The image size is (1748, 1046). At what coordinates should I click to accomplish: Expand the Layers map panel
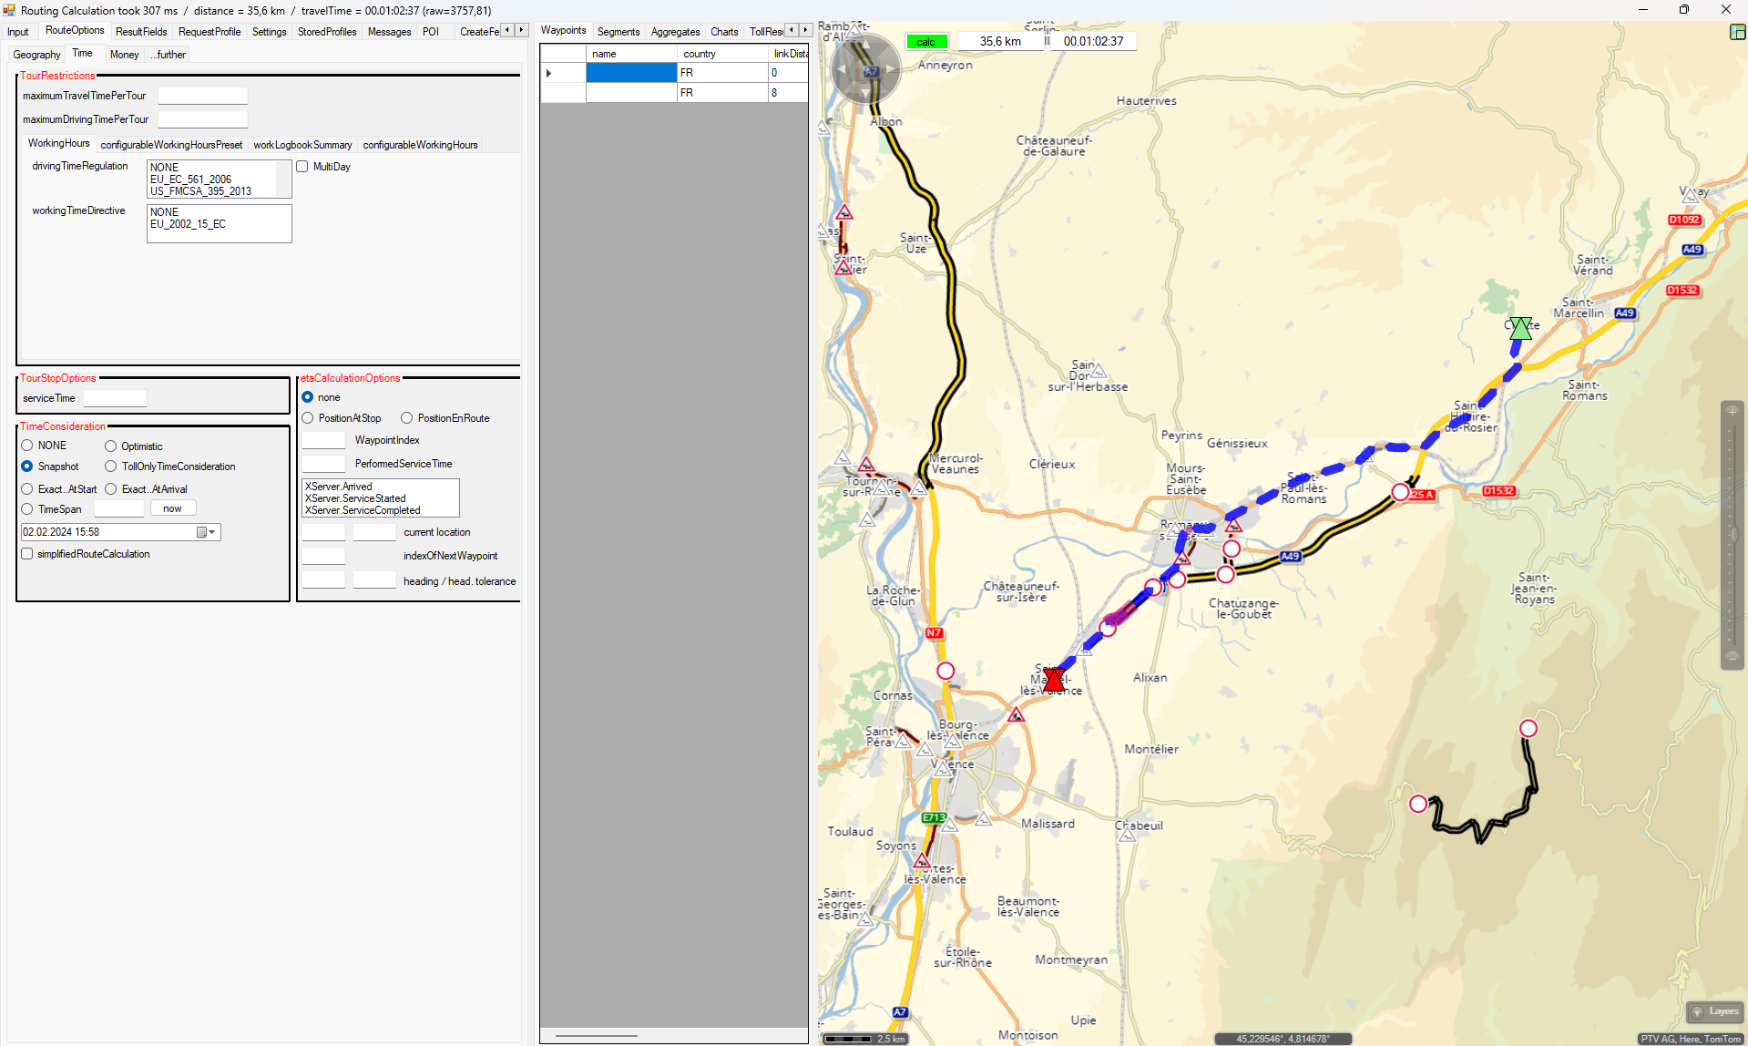pyautogui.click(x=1714, y=1011)
